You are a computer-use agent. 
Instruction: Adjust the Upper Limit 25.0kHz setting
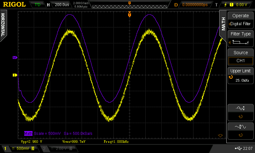point(241,76)
